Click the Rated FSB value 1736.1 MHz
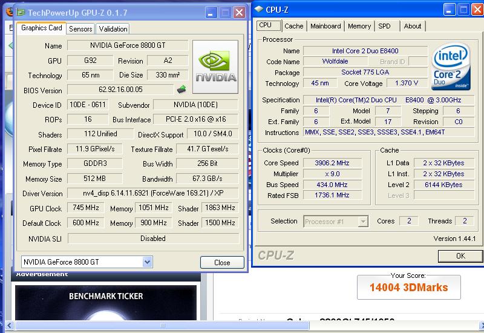This screenshot has width=484, height=333. click(332, 195)
